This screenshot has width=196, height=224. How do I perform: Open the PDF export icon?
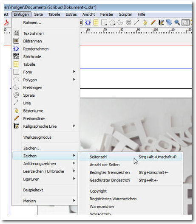tap(6, 22)
